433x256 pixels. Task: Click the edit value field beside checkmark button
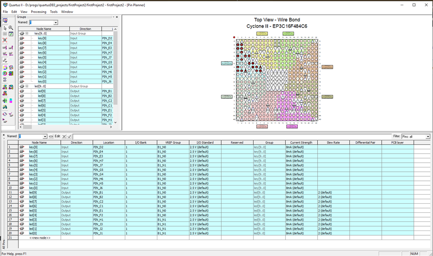(232, 136)
